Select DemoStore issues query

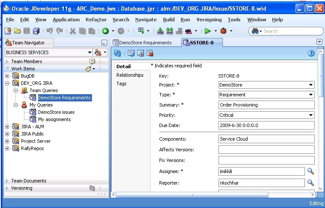(x=56, y=112)
